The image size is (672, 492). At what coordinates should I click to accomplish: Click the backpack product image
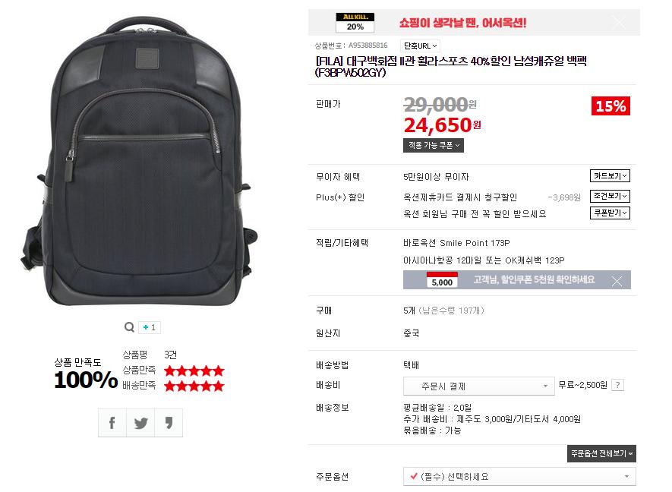[x=138, y=161]
